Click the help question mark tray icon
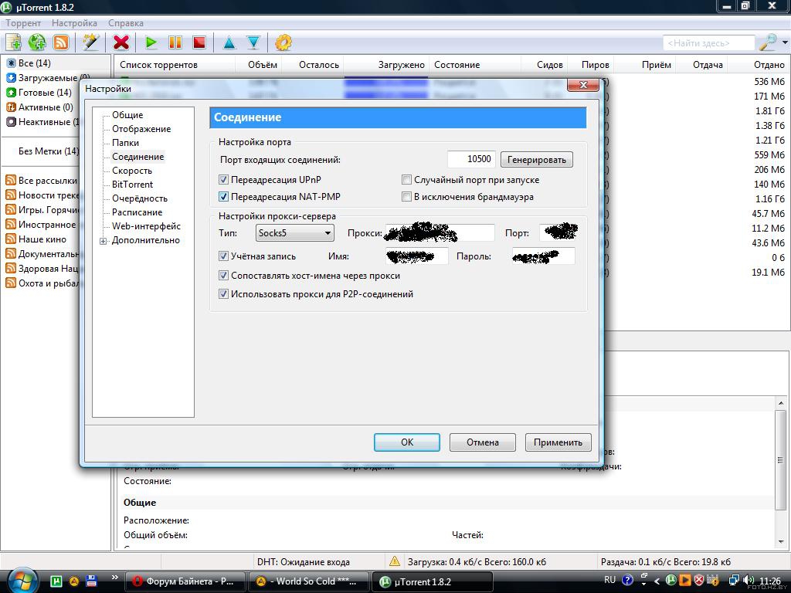This screenshot has width=791, height=593. tap(627, 581)
